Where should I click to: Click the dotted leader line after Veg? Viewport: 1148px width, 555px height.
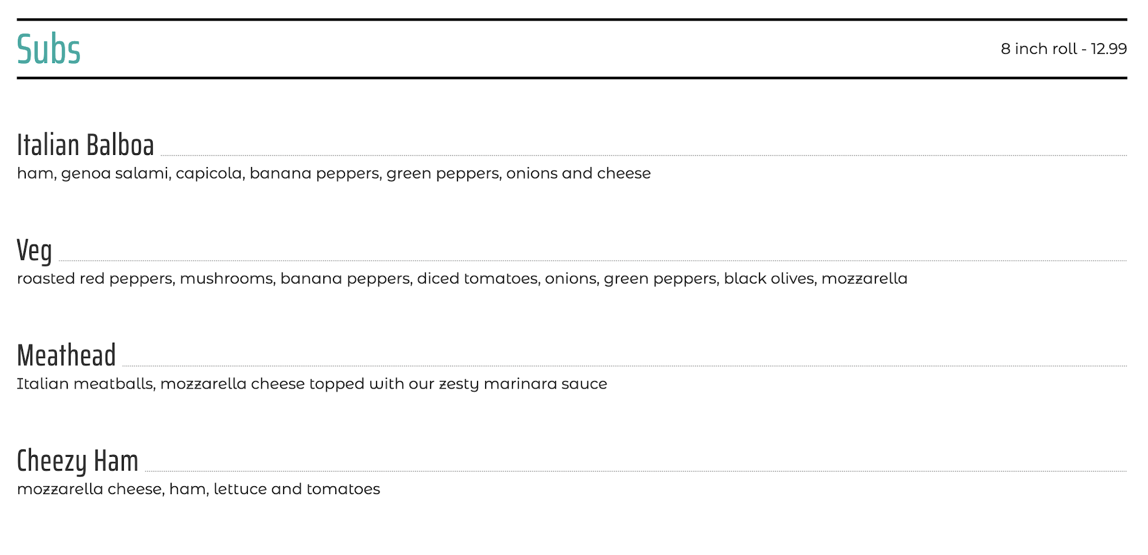coord(591,261)
